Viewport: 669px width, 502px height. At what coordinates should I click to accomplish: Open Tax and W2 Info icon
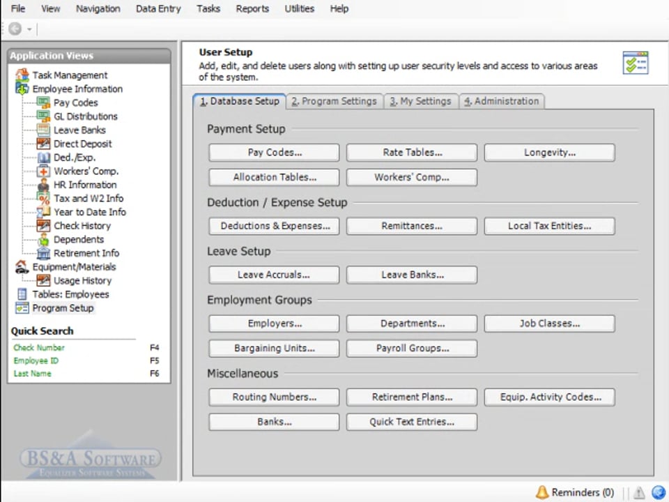(x=43, y=198)
